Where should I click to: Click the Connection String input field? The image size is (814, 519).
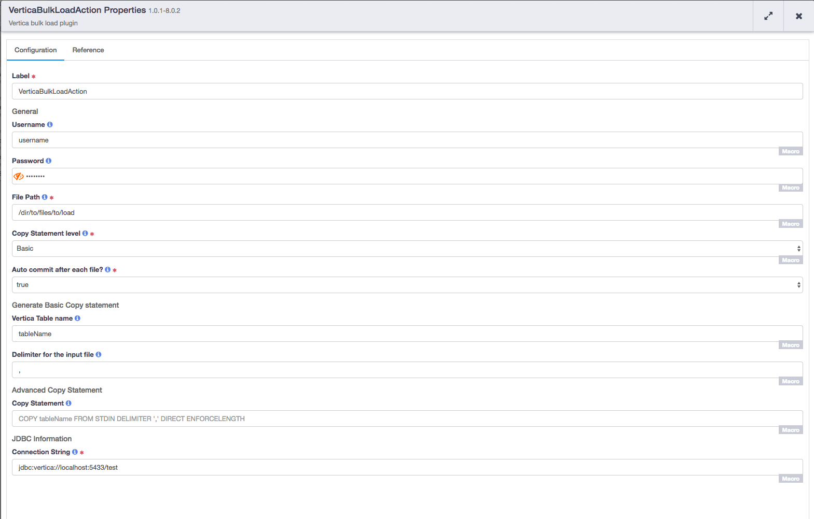pos(407,467)
